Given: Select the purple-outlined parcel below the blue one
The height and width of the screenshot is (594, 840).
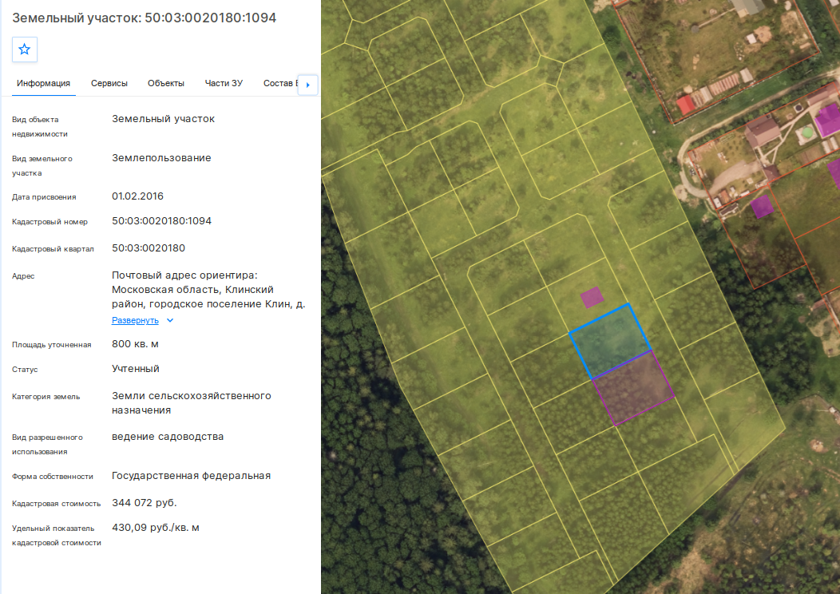Looking at the screenshot, I should (x=634, y=388).
